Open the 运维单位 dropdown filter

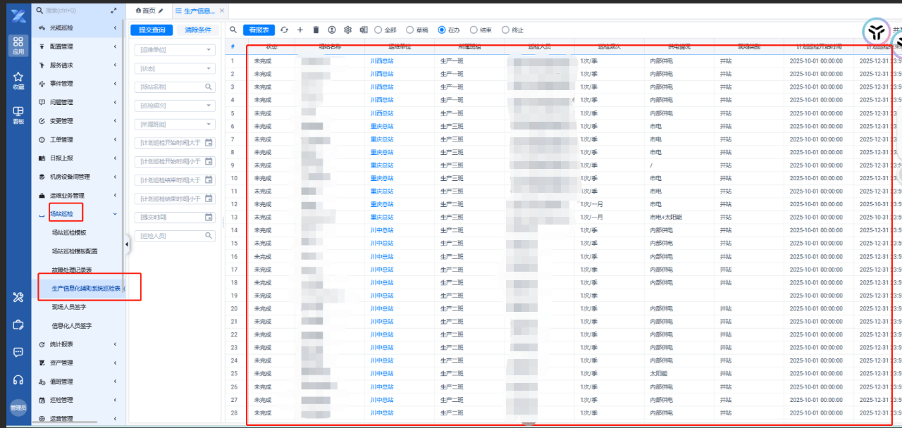click(174, 50)
